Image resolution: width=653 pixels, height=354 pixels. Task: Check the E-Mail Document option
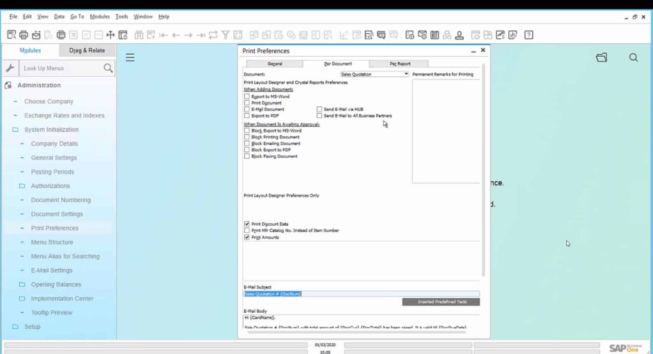[x=247, y=109]
